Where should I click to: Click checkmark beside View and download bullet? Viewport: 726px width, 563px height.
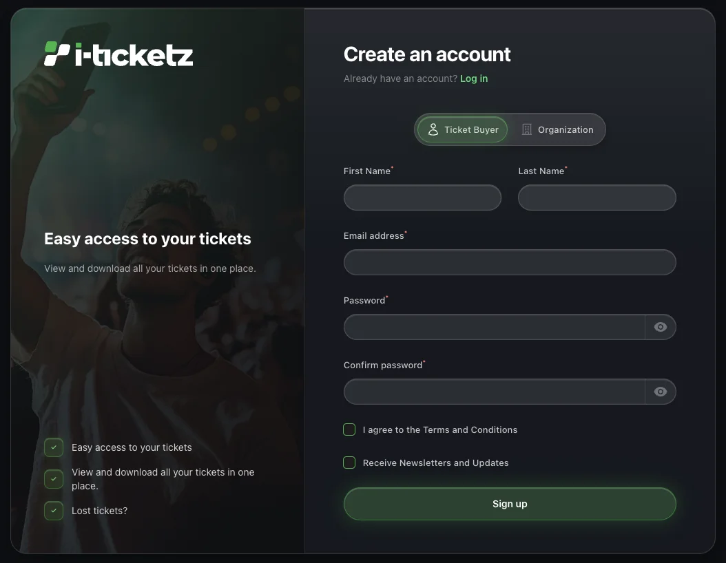[54, 479]
